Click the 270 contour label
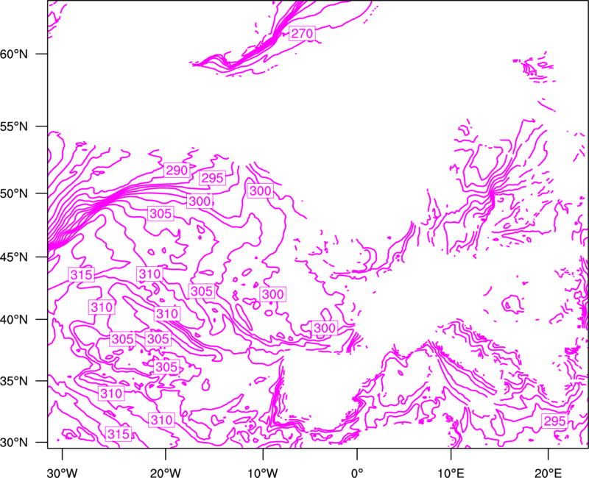Screen dimensions: 589x478 (x=302, y=34)
